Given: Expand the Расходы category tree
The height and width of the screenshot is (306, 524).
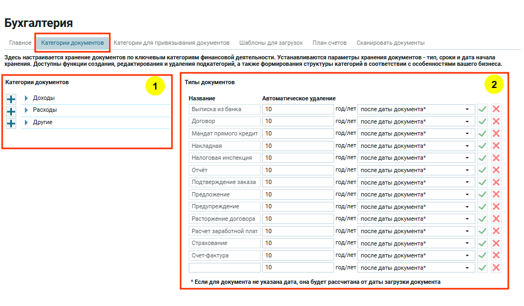Looking at the screenshot, I should [x=26, y=110].
